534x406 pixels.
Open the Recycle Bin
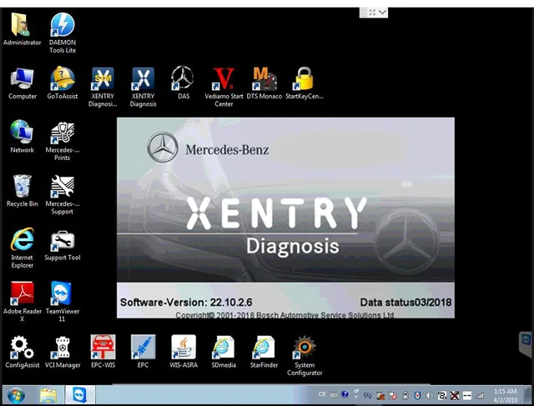23,191
